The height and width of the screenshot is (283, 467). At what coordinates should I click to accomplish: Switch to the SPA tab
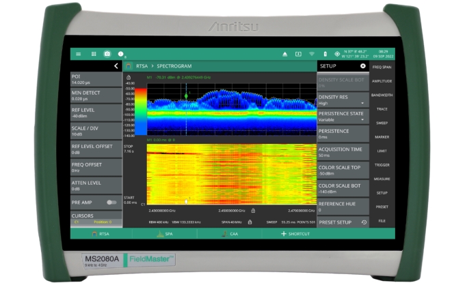pyautogui.click(x=164, y=233)
